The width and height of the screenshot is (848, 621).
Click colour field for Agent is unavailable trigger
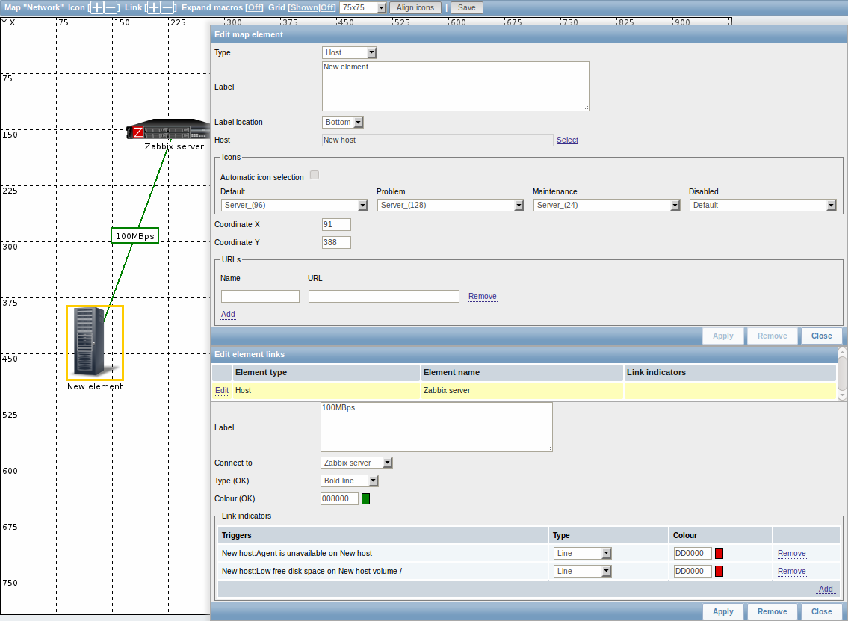693,554
